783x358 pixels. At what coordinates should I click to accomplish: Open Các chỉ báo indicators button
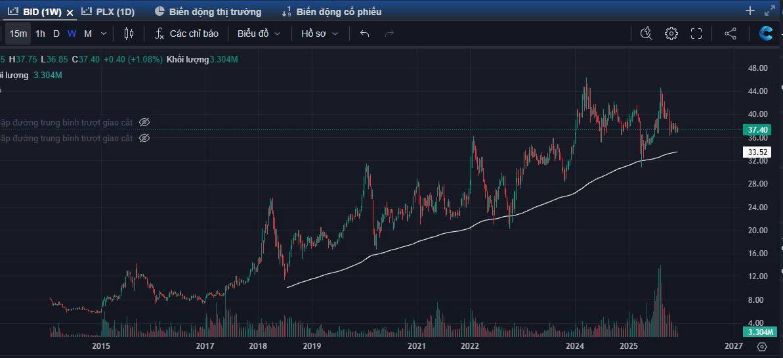(186, 34)
